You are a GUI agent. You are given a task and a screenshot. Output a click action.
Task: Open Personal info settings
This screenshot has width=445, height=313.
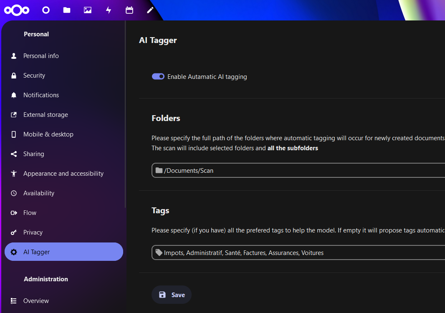click(x=41, y=56)
